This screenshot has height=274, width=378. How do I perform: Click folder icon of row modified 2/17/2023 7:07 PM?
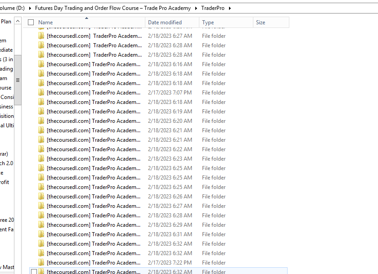tap(41, 93)
